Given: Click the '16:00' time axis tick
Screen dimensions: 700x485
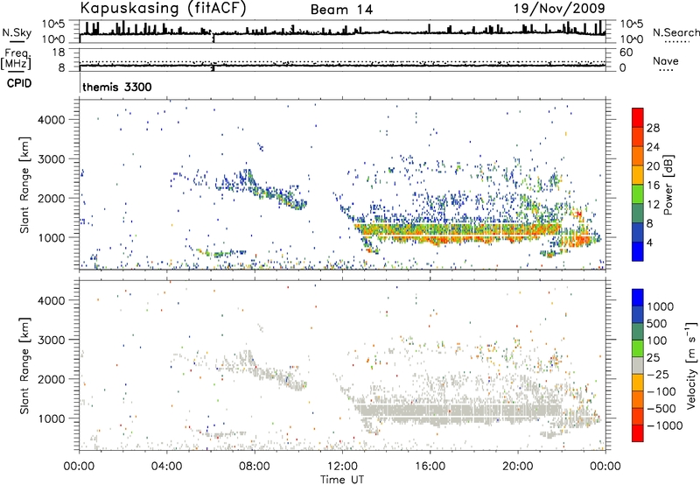Looking at the screenshot, I should tap(430, 467).
